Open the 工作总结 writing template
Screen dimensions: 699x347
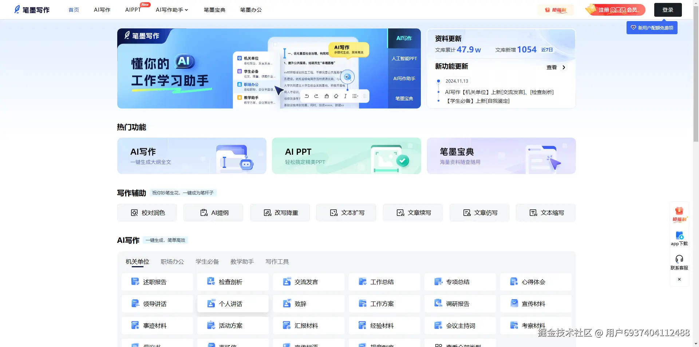(x=384, y=282)
